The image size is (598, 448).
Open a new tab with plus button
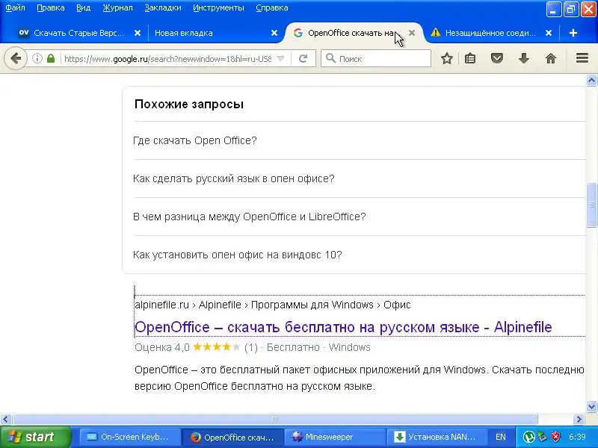[573, 33]
